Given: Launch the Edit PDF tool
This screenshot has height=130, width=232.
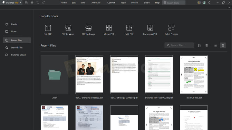Looking at the screenshot, I should pyautogui.click(x=48, y=30).
